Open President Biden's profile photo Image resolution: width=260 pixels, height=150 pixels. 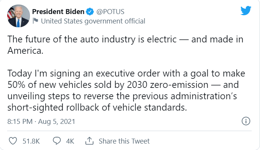[19, 16]
